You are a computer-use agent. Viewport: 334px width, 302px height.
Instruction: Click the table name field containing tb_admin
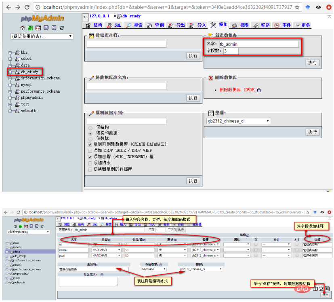259,44
